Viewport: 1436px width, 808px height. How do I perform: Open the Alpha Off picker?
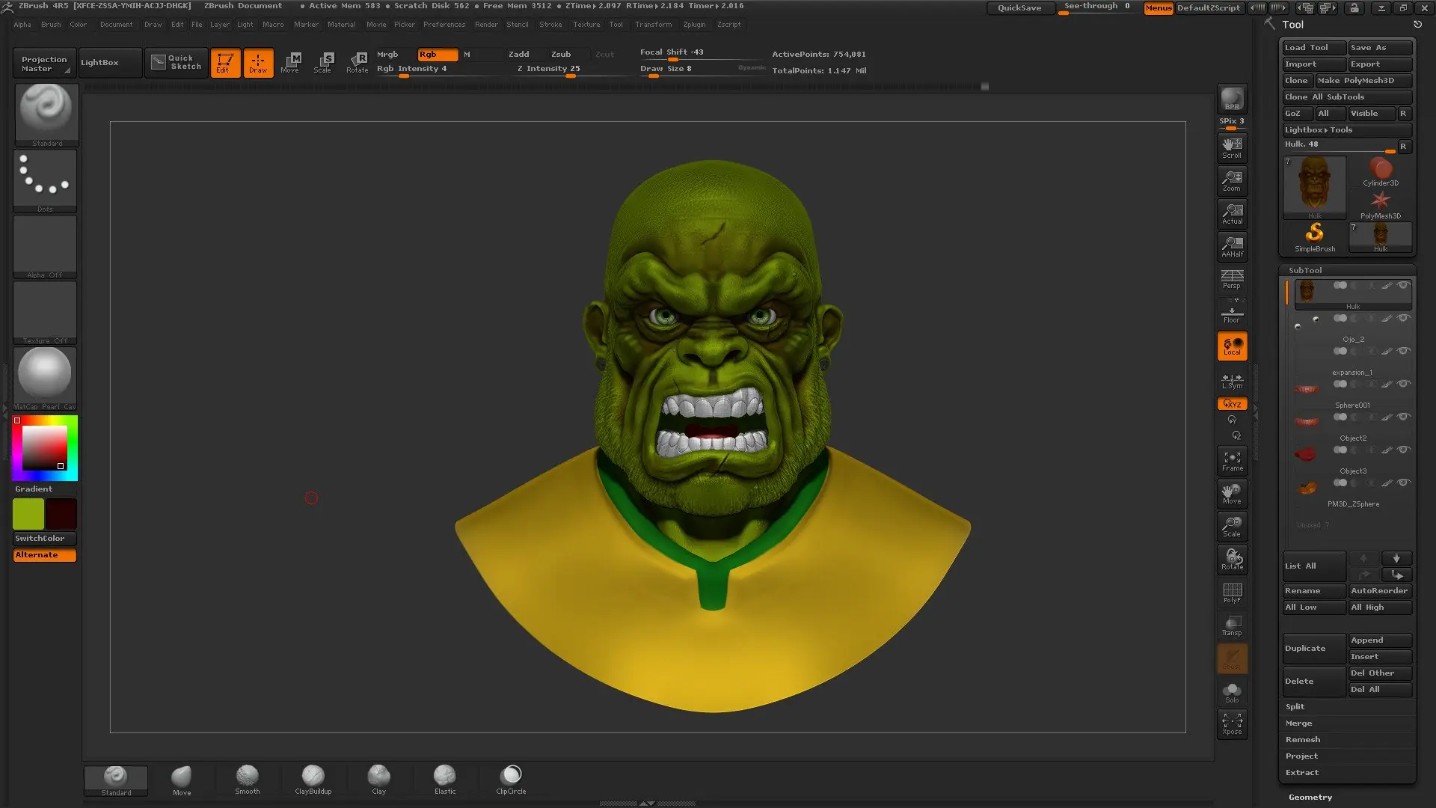point(45,246)
